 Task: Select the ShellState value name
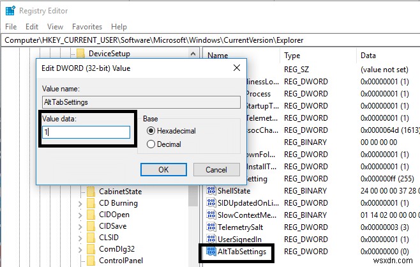click(x=234, y=191)
